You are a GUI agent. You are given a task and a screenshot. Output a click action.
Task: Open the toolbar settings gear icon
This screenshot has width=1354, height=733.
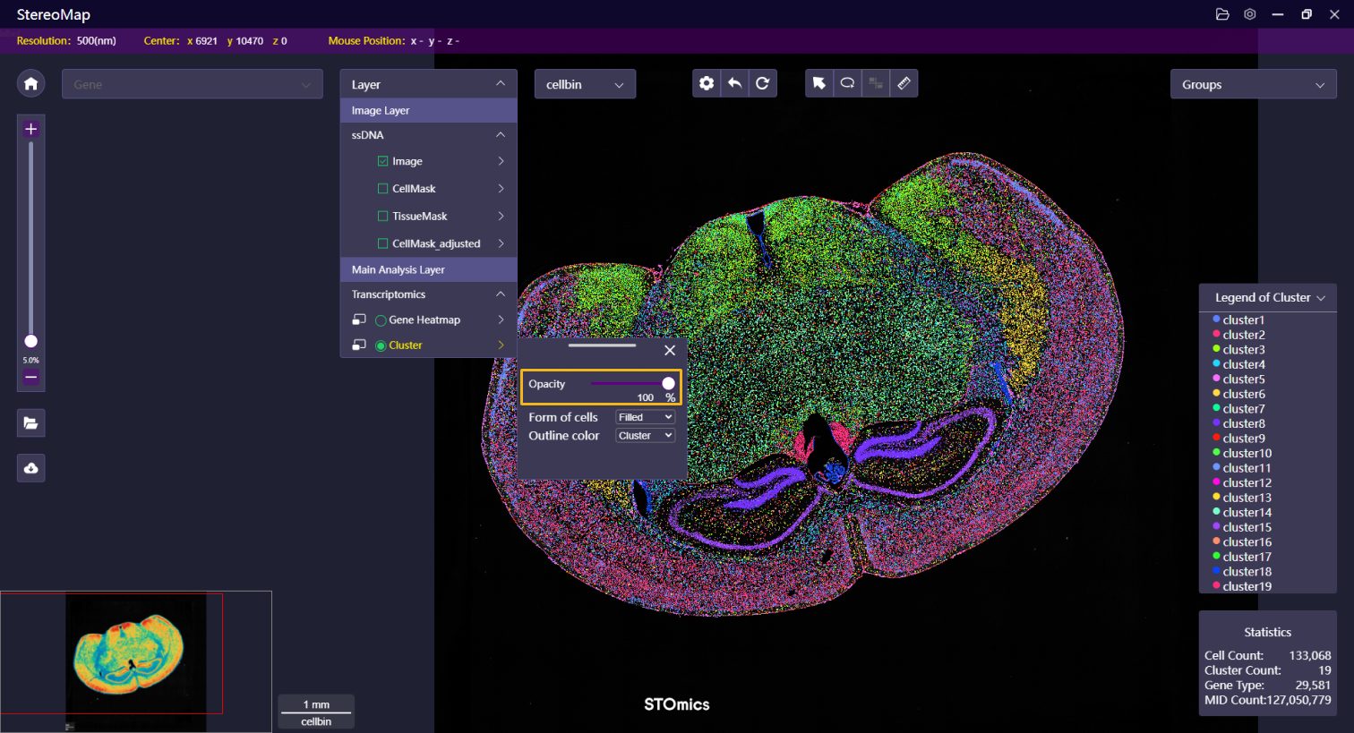coord(707,83)
